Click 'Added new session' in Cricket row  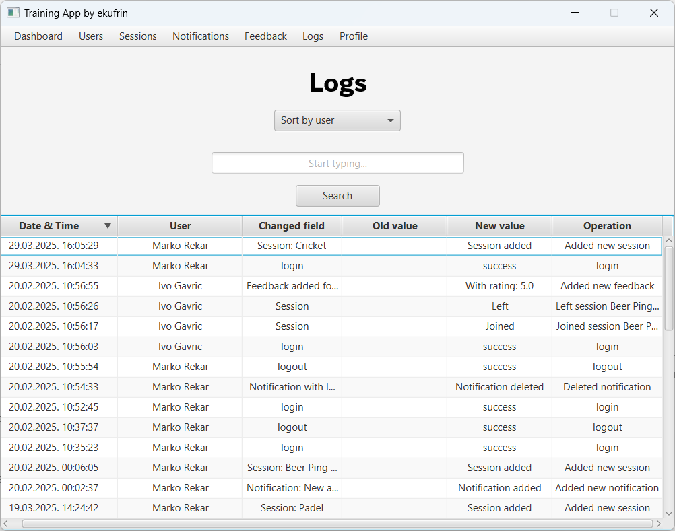(607, 246)
